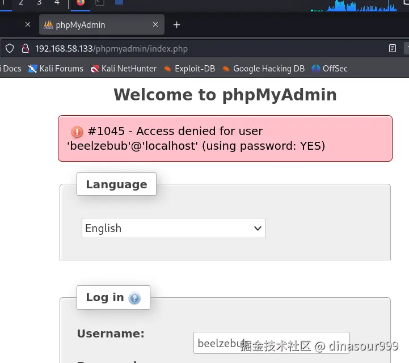Screen dimensions: 409x363
Task: Click the Google Hacking DB bookmark icon
Action: click(226, 69)
